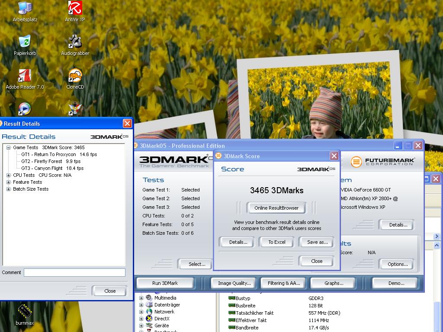This screenshot has width=443, height=332.
Task: Open the Image Quality... settings
Action: [234, 283]
